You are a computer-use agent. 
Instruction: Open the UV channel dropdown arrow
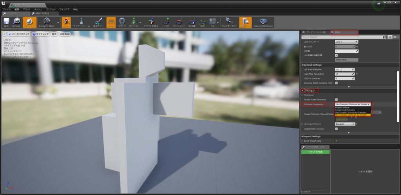tap(218, 23)
